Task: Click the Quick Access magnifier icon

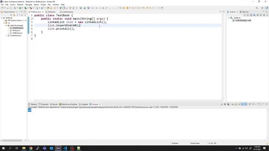Action: tap(257, 8)
